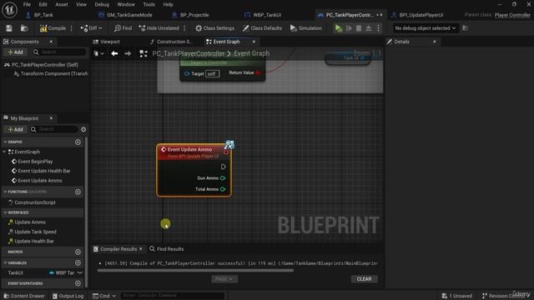Open the File menu
This screenshot has width=534, height=300.
point(27,4)
